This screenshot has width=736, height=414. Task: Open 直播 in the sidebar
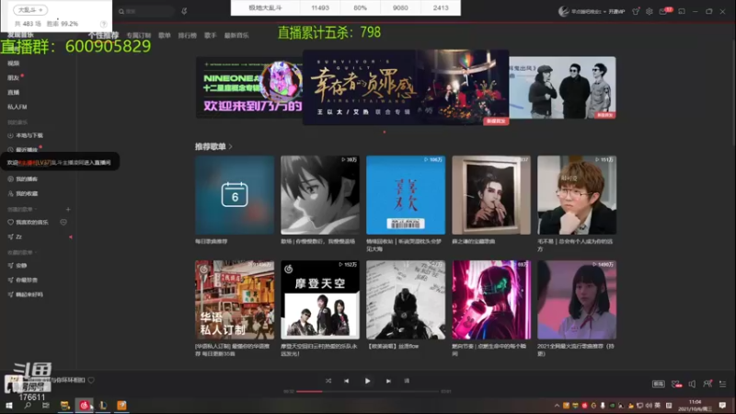pos(13,93)
